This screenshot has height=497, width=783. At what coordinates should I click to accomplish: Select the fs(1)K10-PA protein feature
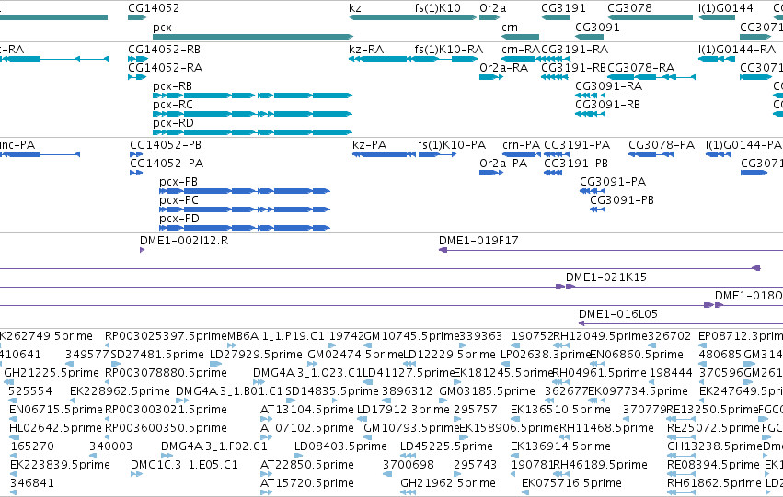click(437, 154)
